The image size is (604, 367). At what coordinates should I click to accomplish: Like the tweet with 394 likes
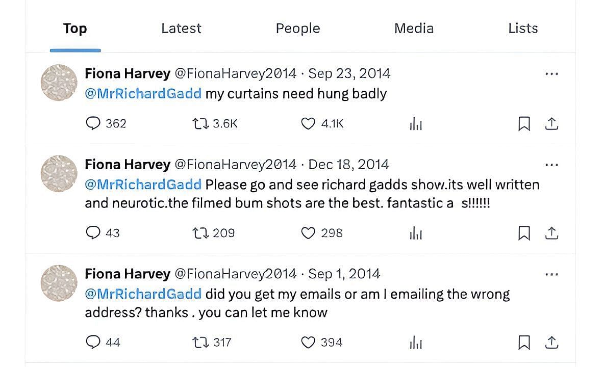308,342
